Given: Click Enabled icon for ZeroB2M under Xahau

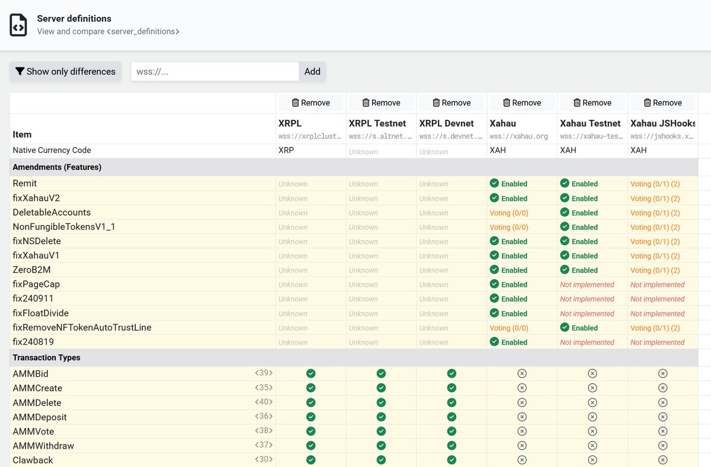Looking at the screenshot, I should coord(494,270).
